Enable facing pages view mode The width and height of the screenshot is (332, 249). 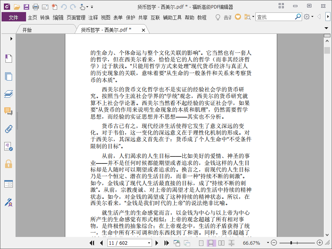pyautogui.click(x=221, y=243)
